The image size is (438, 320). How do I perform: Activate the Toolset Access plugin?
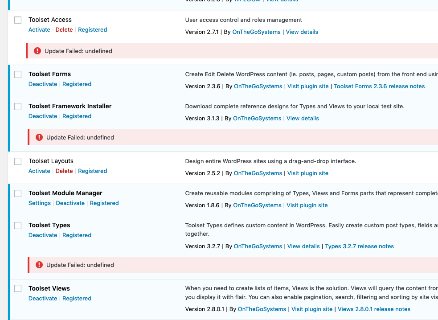point(39,29)
